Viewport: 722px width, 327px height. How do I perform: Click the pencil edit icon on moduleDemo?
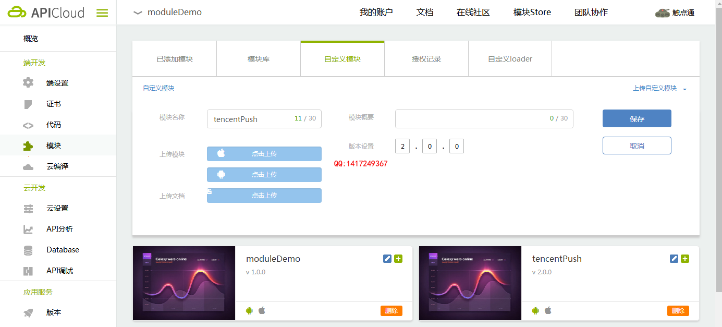point(387,259)
